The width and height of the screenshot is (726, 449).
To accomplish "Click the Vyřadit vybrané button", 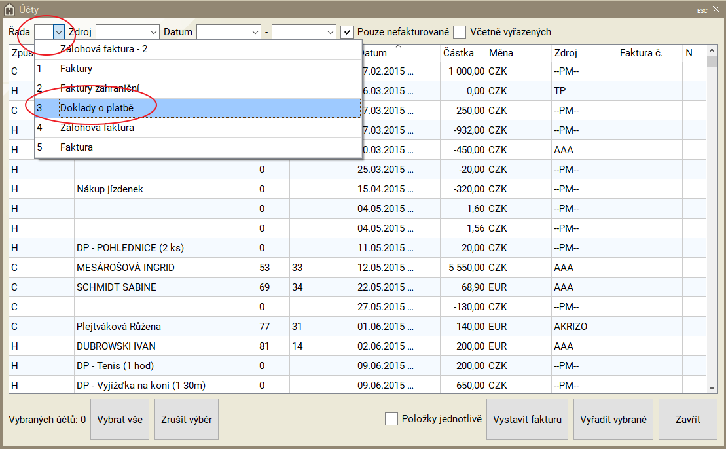I will pyautogui.click(x=613, y=419).
